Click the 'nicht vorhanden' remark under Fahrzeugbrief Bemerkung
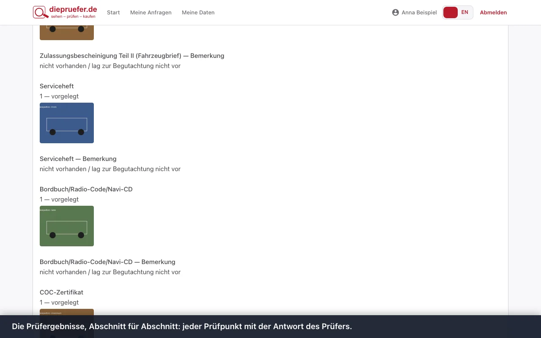 (x=110, y=66)
